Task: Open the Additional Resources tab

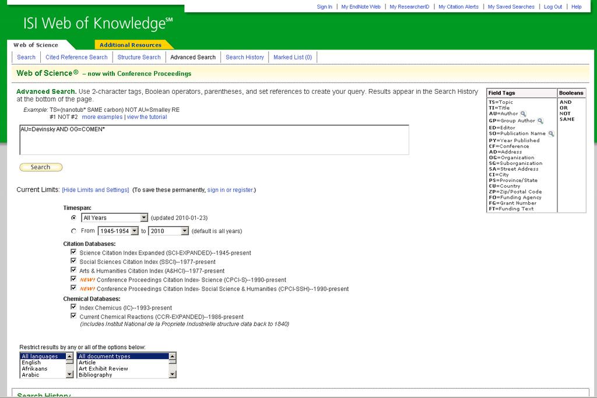Action: tap(131, 45)
